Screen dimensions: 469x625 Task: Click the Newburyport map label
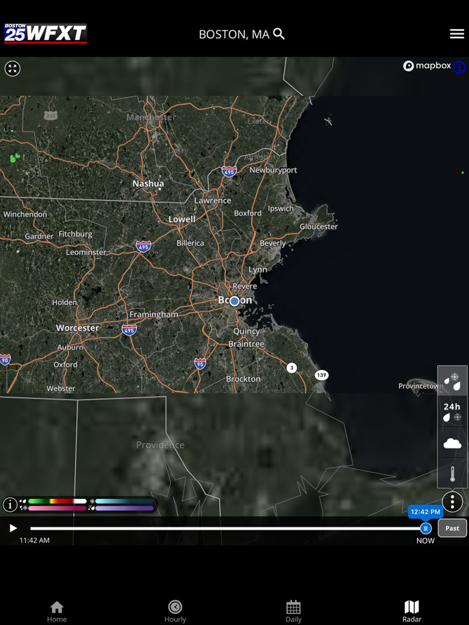(273, 170)
